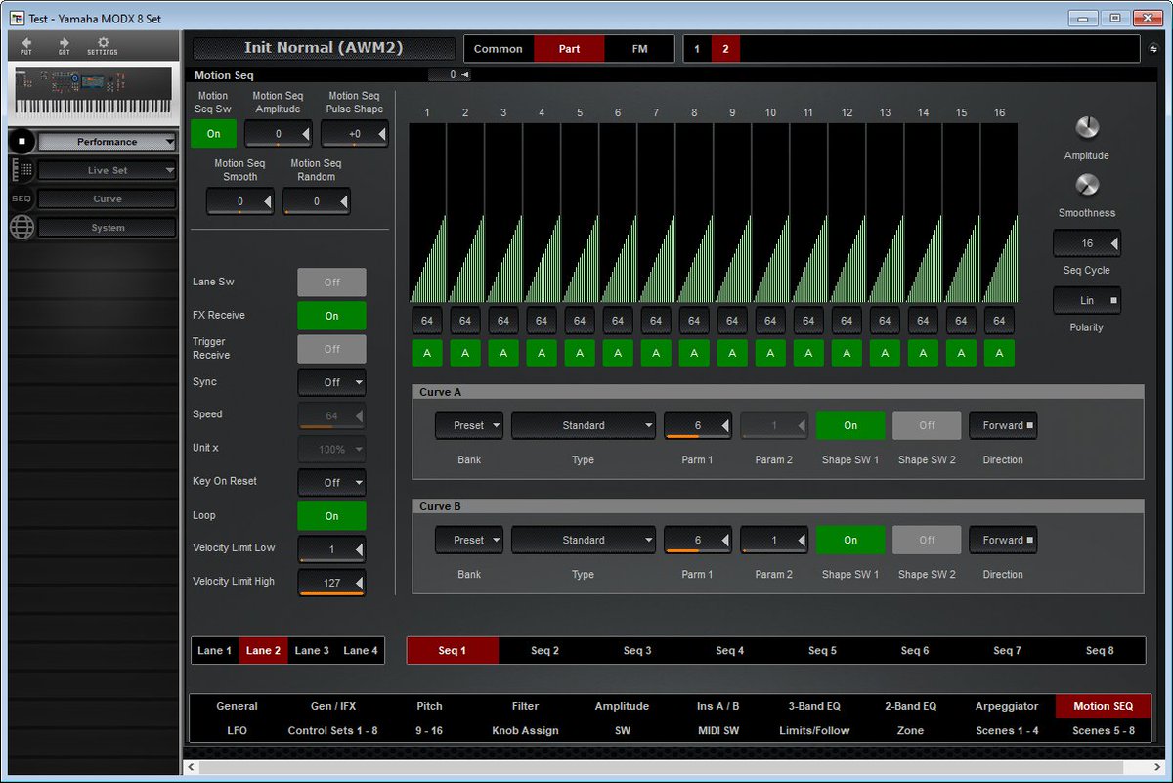This screenshot has height=783, width=1173.
Task: Open Curve B Bank Preset dropdown
Action: tap(469, 540)
